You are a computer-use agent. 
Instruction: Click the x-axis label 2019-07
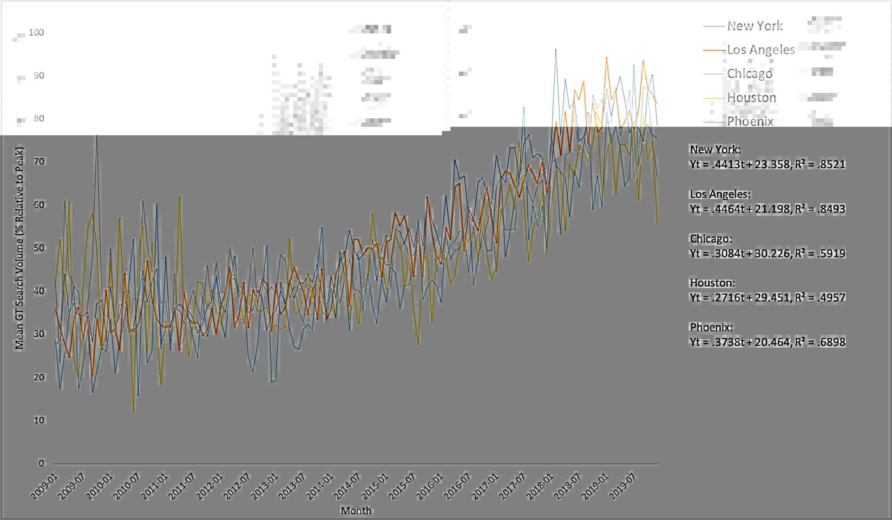point(622,486)
